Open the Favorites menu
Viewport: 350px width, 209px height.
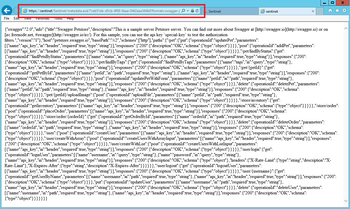tap(42, 18)
